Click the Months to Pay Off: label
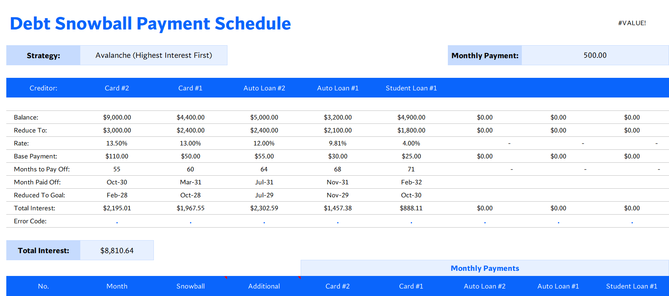Screen dimensions: 669x296 pos(42,169)
